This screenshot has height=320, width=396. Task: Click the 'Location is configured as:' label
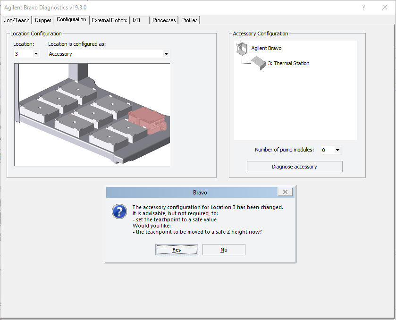pos(77,44)
